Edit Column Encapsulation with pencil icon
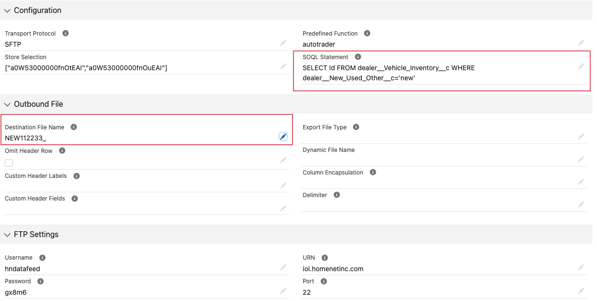 (581, 182)
